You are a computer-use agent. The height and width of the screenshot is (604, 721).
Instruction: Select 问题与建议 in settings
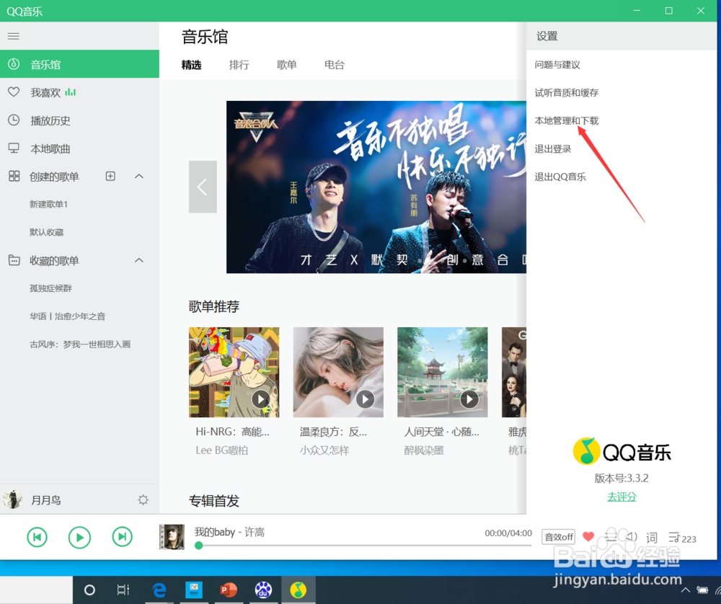(x=557, y=65)
